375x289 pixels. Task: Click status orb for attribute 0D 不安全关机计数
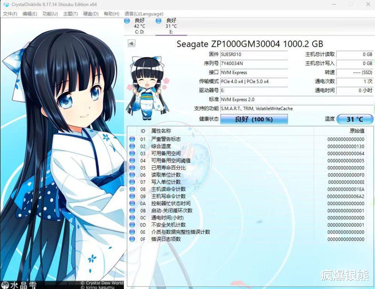132,225
